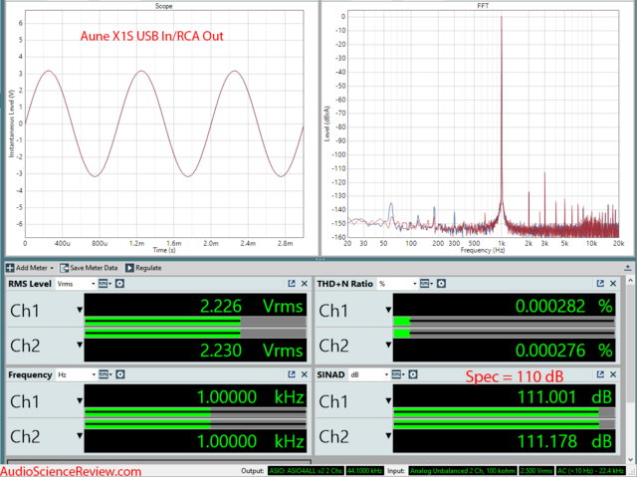The image size is (637, 477).
Task: Click the ASIO4ALL output device status field
Action: [x=306, y=471]
